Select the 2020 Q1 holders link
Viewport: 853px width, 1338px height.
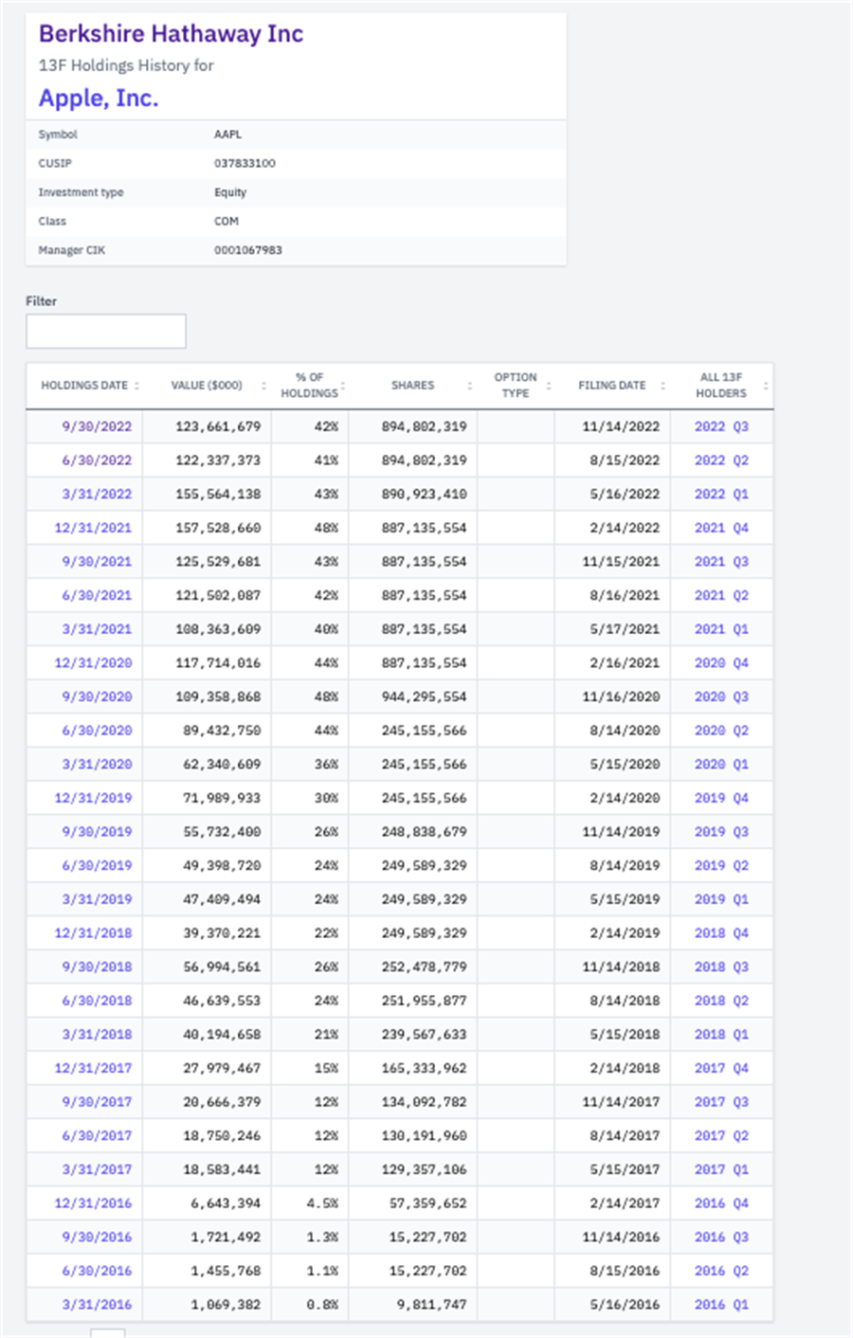click(x=721, y=764)
